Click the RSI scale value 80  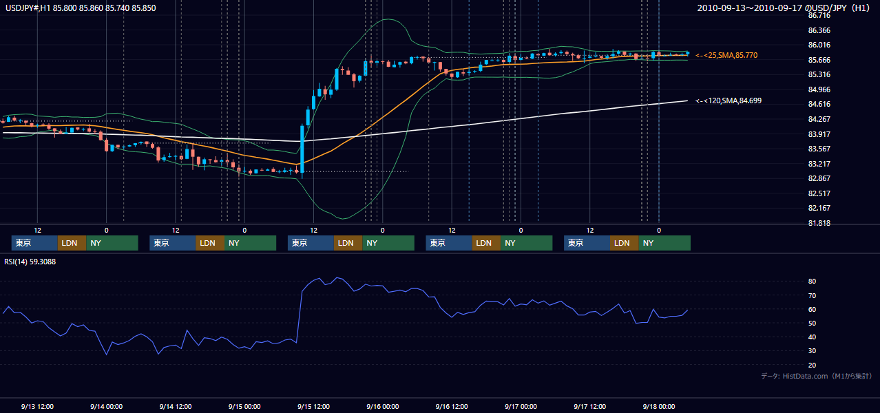(813, 282)
